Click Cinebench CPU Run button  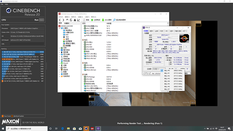click(x=41, y=20)
